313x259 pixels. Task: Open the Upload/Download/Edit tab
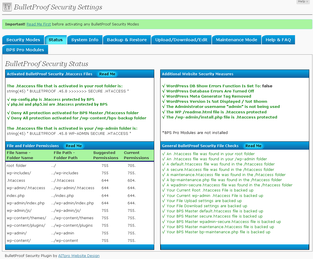pyautogui.click(x=181, y=40)
